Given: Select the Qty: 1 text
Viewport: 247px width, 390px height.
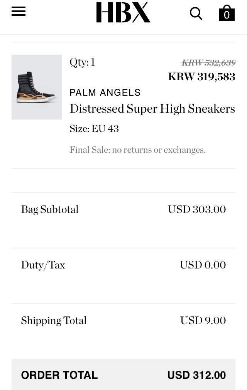Looking at the screenshot, I should tap(82, 62).
